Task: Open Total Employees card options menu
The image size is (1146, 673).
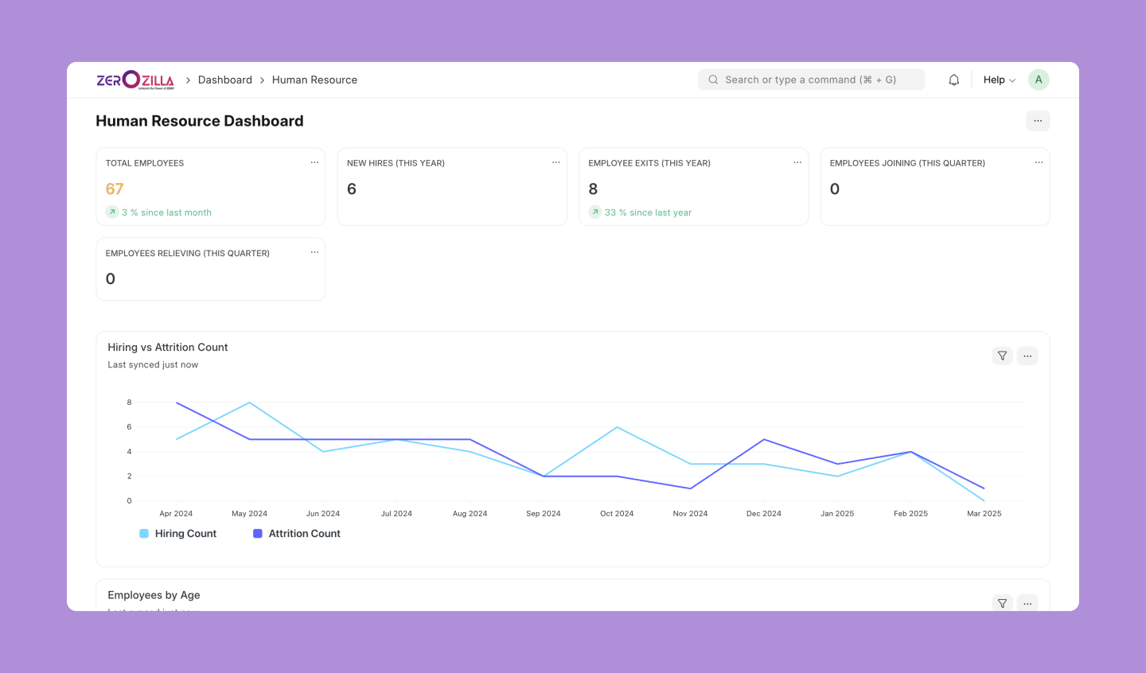Action: [314, 162]
